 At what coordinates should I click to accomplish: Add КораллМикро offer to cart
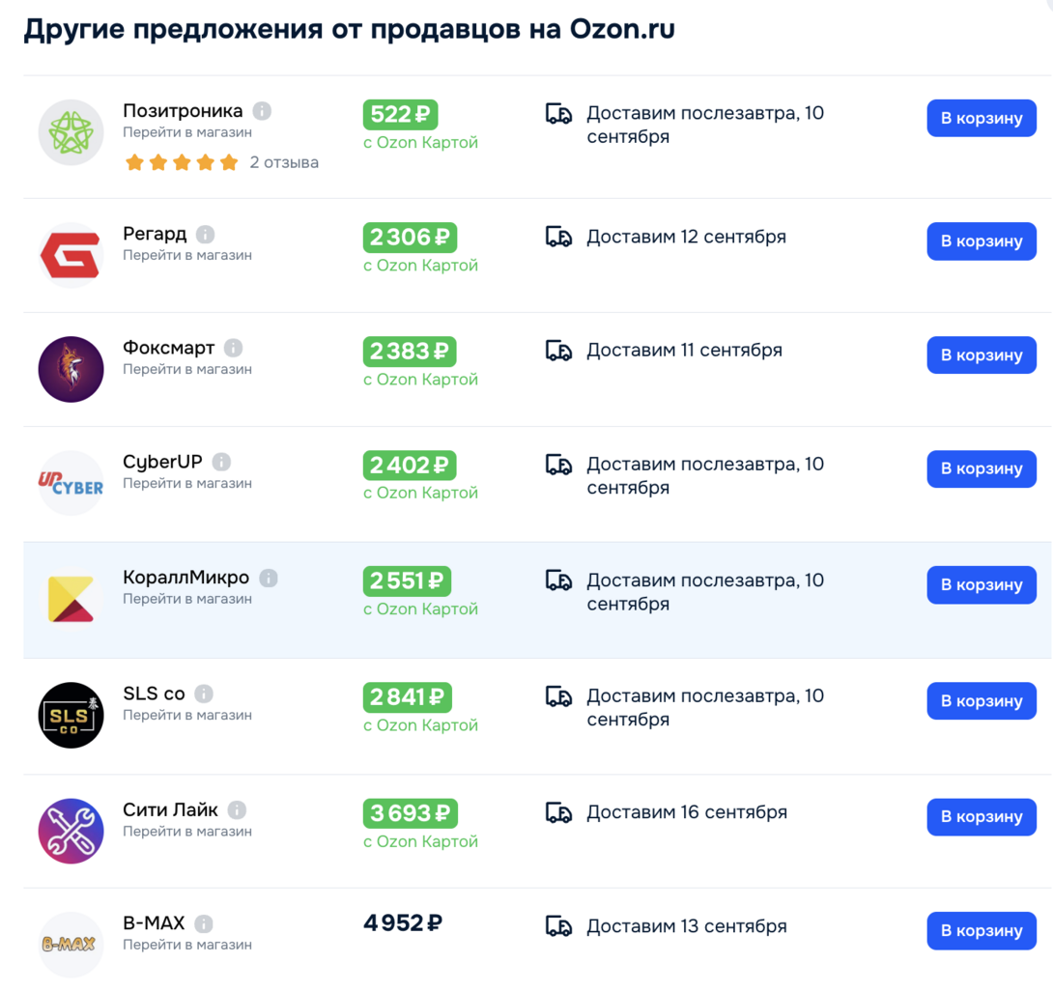tap(982, 585)
